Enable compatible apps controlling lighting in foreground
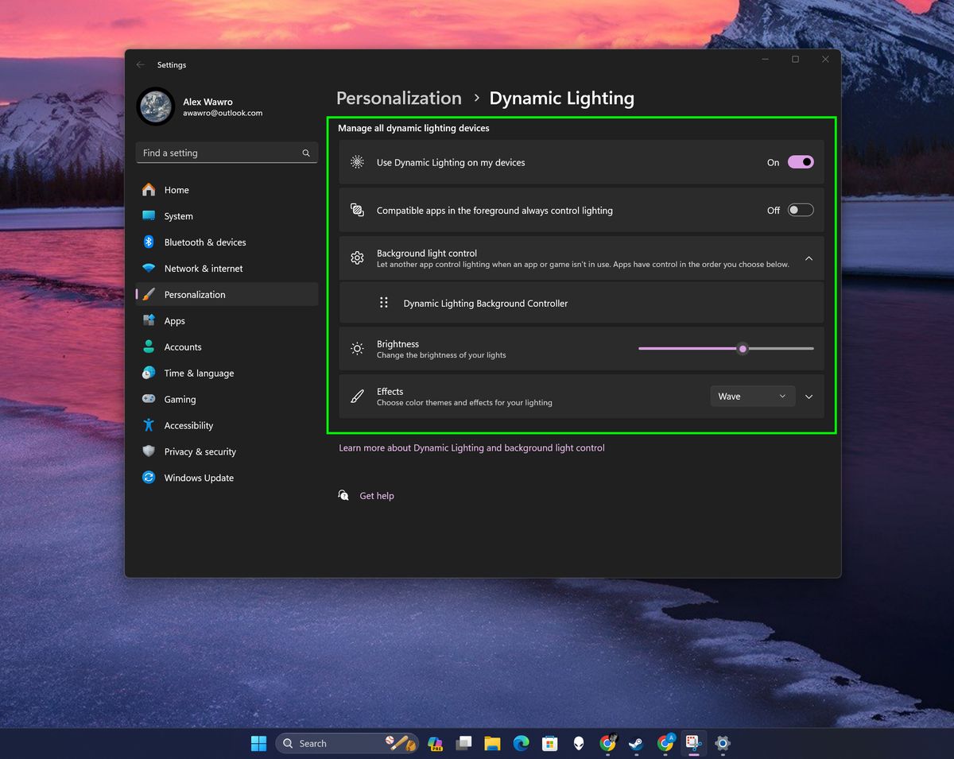Screen dimensions: 954x759 tap(800, 209)
